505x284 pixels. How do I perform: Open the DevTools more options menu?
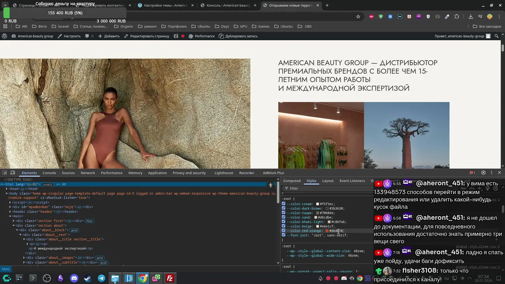491,173
